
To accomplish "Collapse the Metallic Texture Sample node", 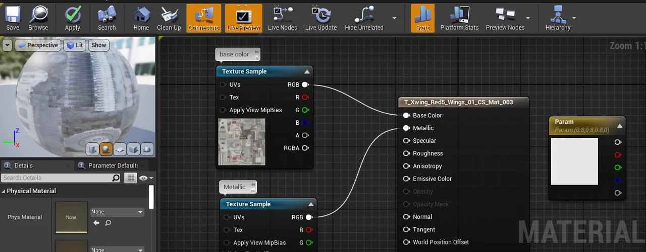I will (x=311, y=204).
